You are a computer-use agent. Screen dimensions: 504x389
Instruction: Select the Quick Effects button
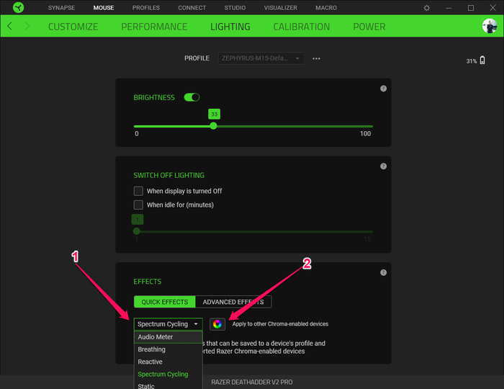tap(165, 302)
